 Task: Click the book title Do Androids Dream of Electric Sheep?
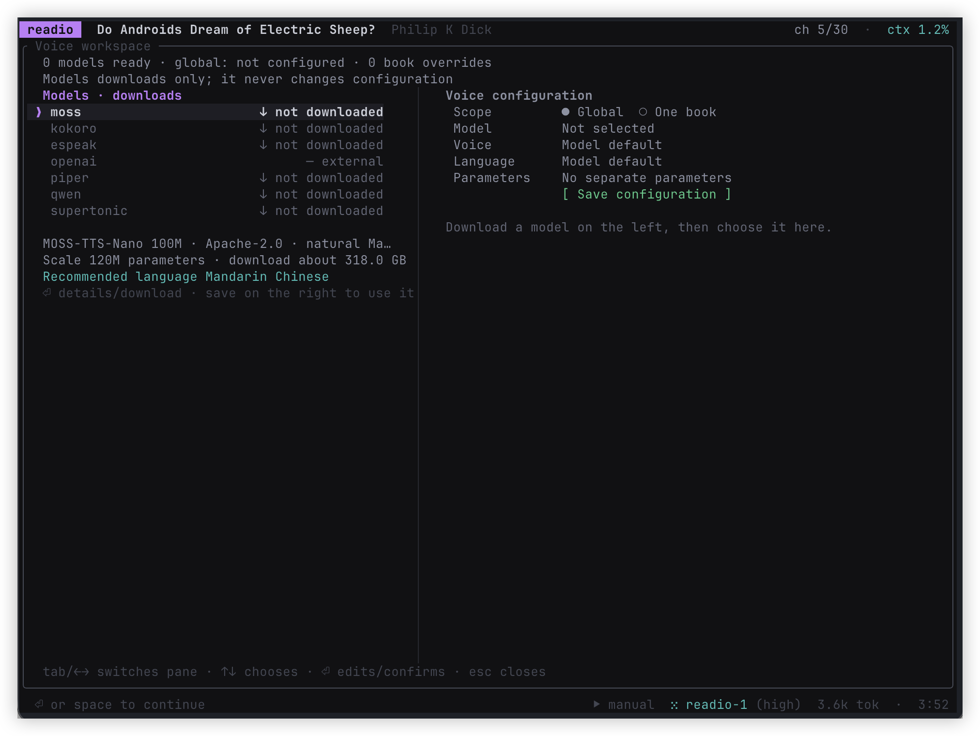[x=236, y=30]
